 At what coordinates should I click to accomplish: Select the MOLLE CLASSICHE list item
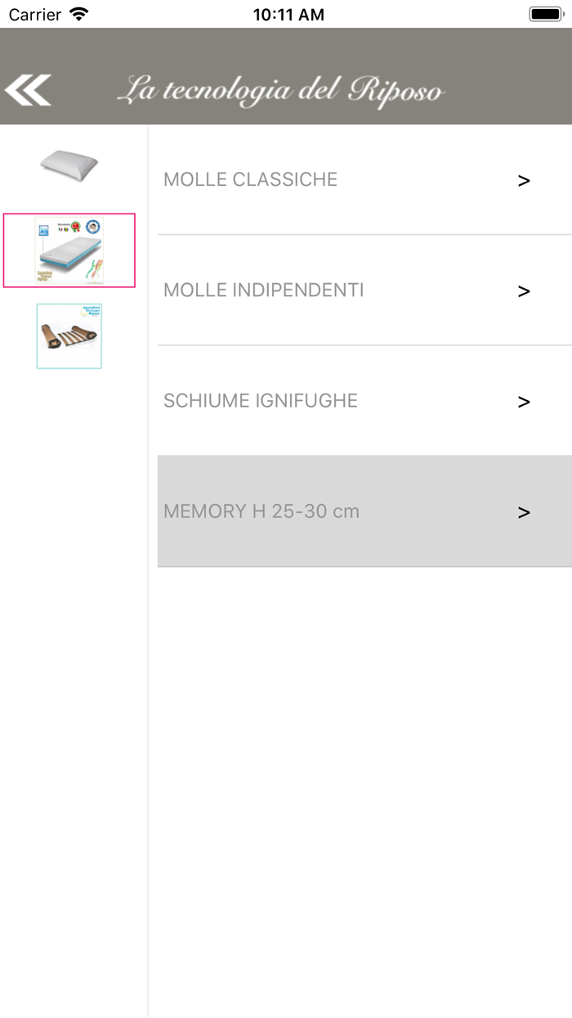click(250, 179)
